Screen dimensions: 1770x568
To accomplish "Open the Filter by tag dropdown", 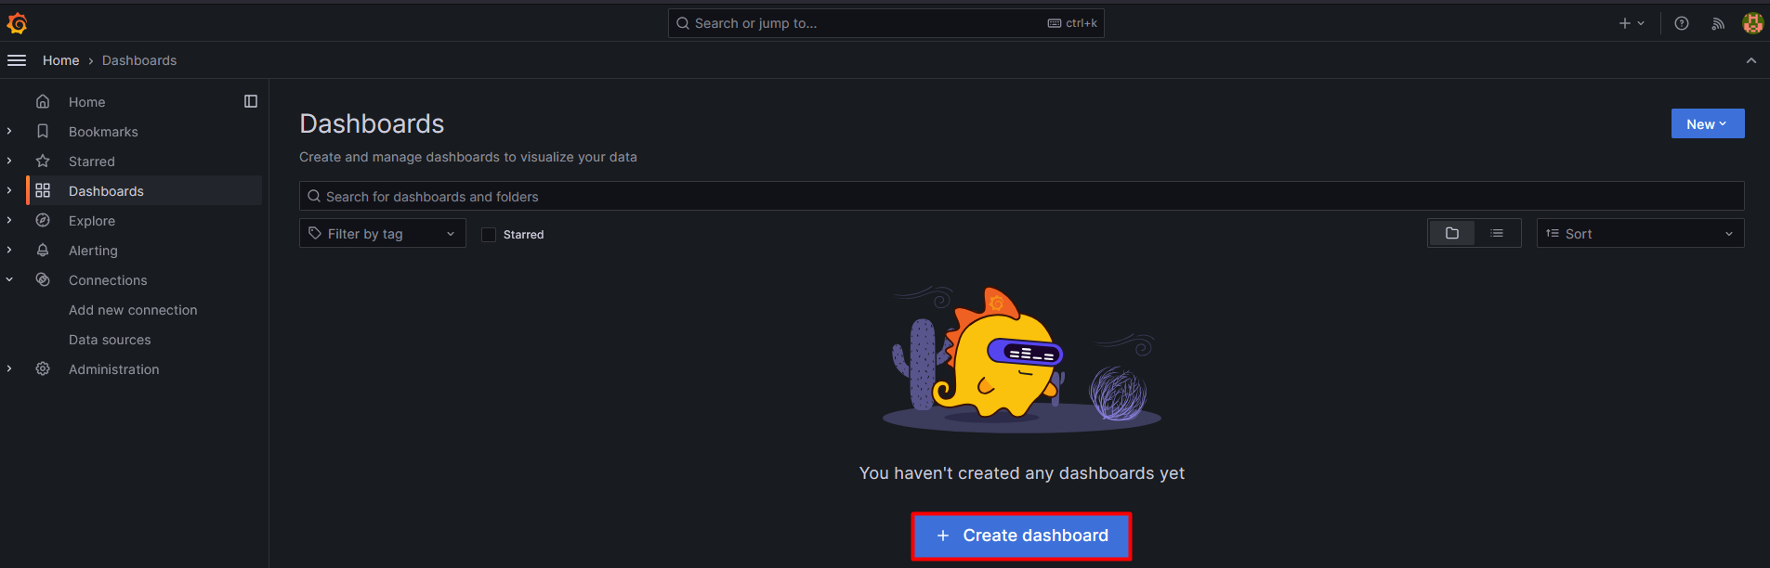I will [x=383, y=234].
